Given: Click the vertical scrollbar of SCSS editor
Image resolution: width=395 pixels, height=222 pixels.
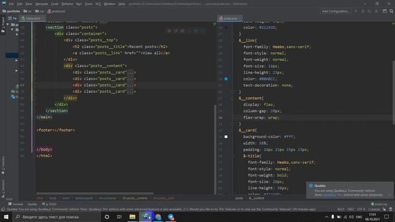Looking at the screenshot, I should 394,92.
